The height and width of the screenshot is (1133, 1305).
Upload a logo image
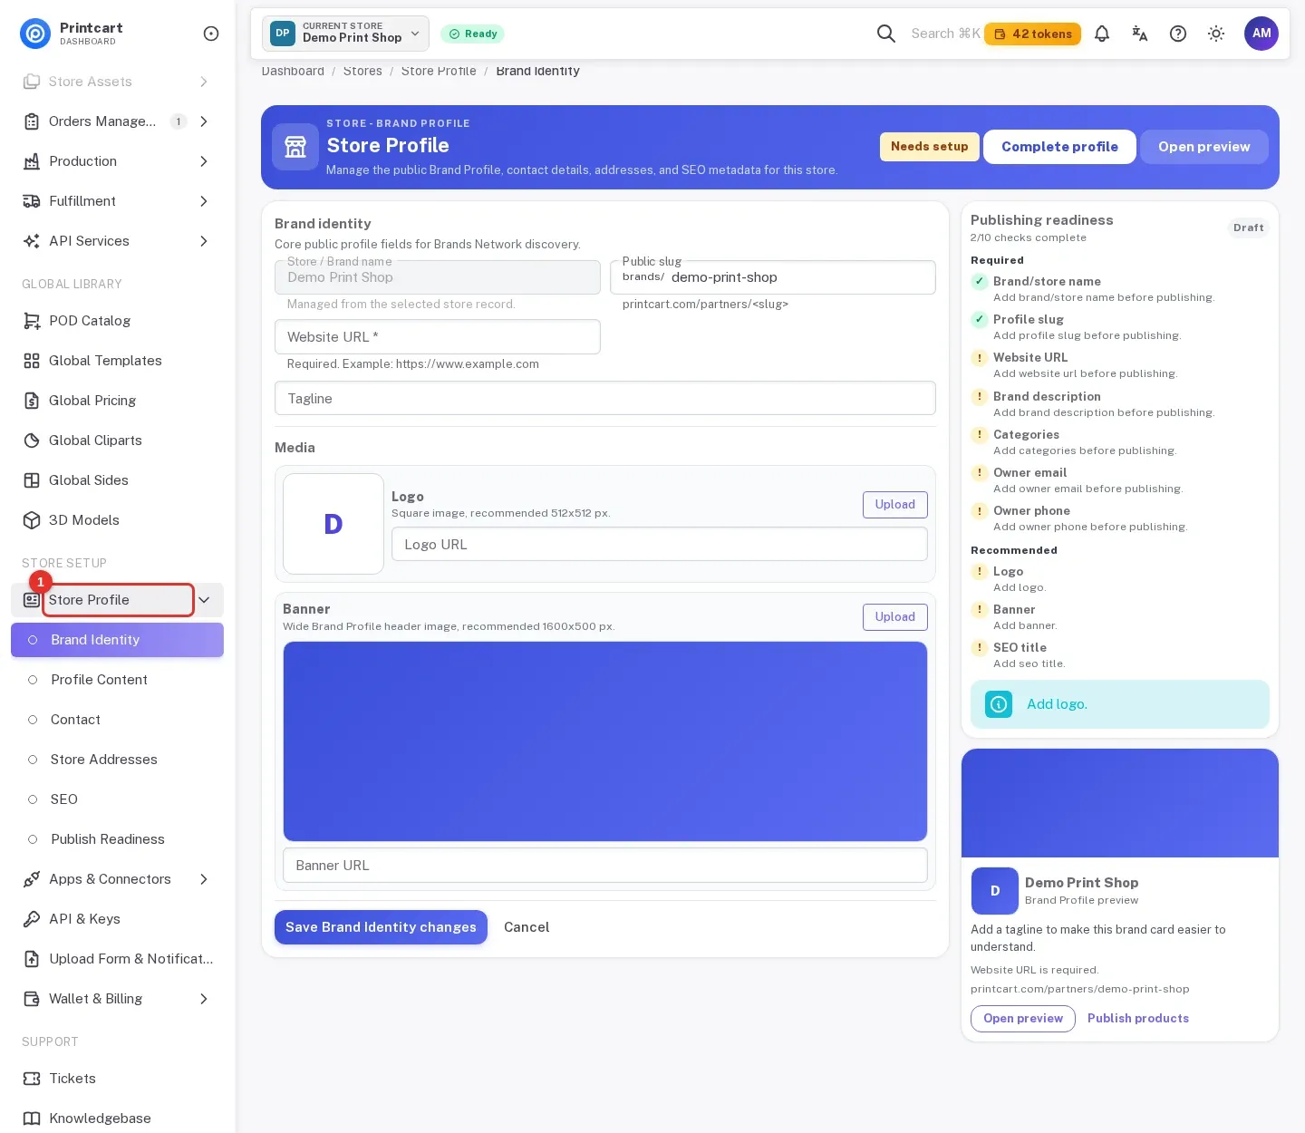pyautogui.click(x=894, y=505)
